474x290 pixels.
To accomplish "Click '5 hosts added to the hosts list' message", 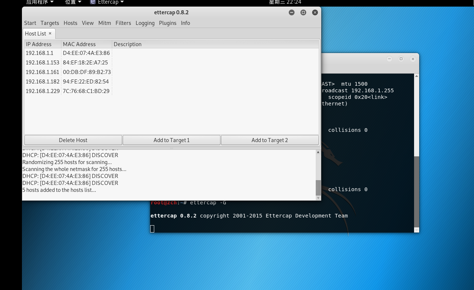I will (x=59, y=190).
